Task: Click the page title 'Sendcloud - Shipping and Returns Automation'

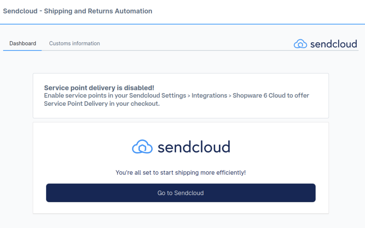Action: click(78, 11)
